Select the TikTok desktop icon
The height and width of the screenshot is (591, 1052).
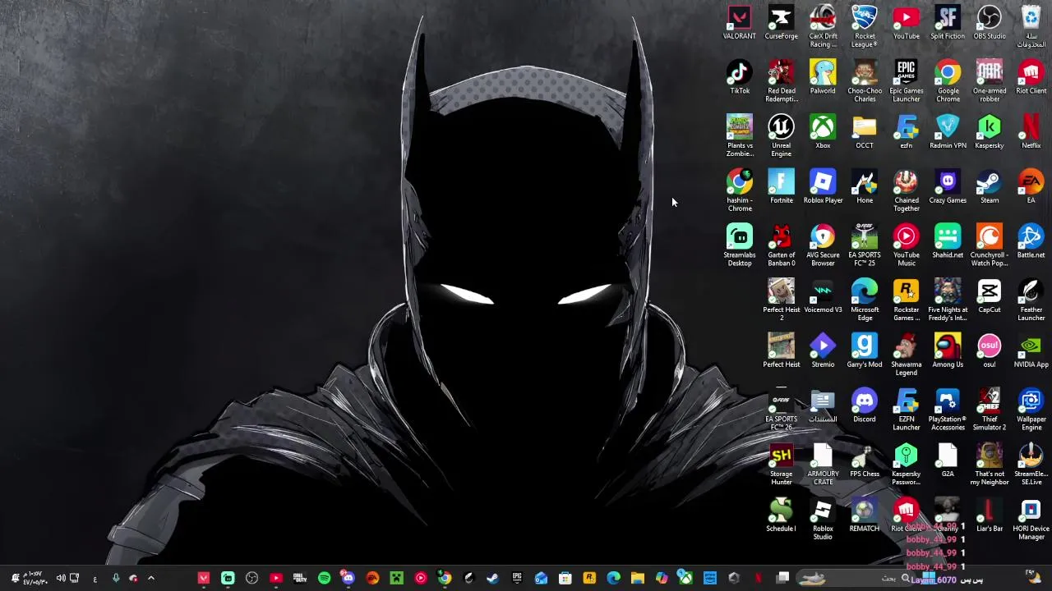point(739,78)
